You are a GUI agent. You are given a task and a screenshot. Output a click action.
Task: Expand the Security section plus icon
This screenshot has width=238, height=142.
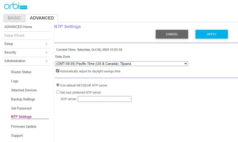click(x=46, y=52)
